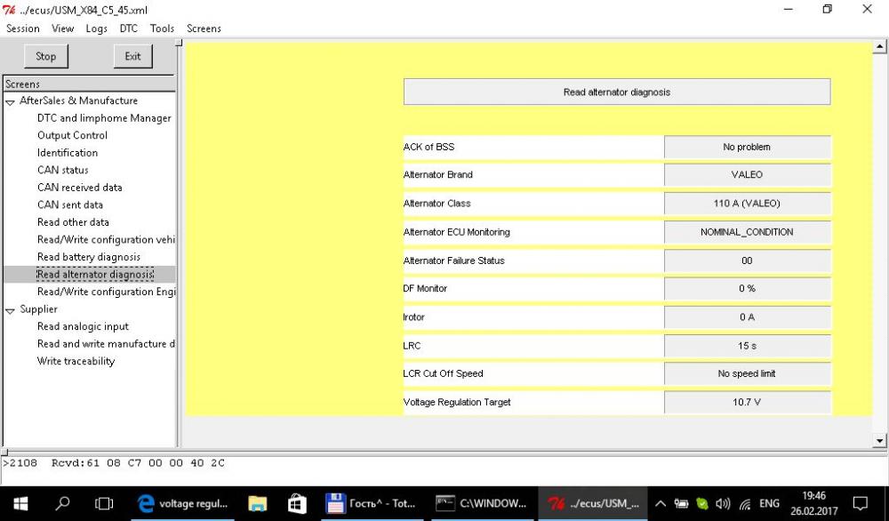Switch ENG input language indicator
This screenshot has width=889, height=521.
click(x=769, y=503)
